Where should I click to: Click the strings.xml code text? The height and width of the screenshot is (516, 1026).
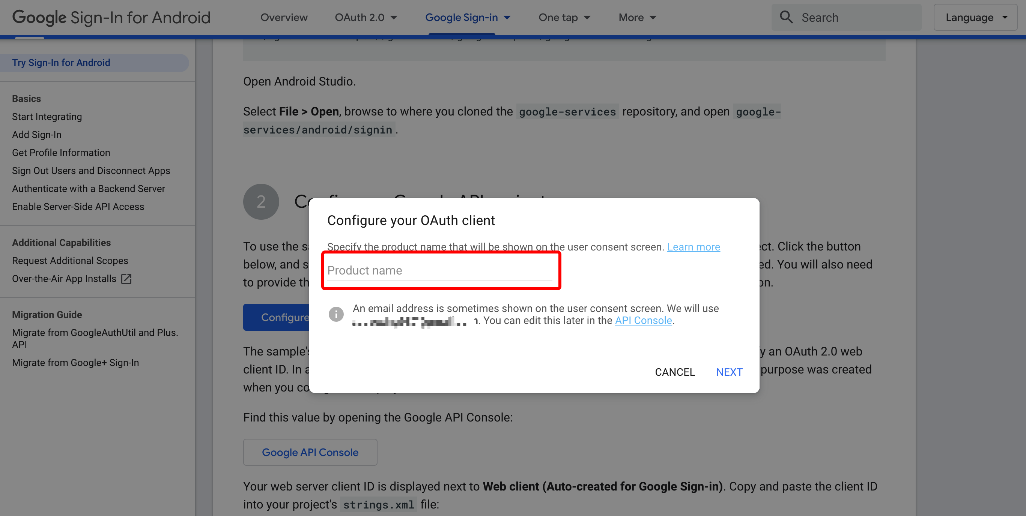pyautogui.click(x=378, y=504)
